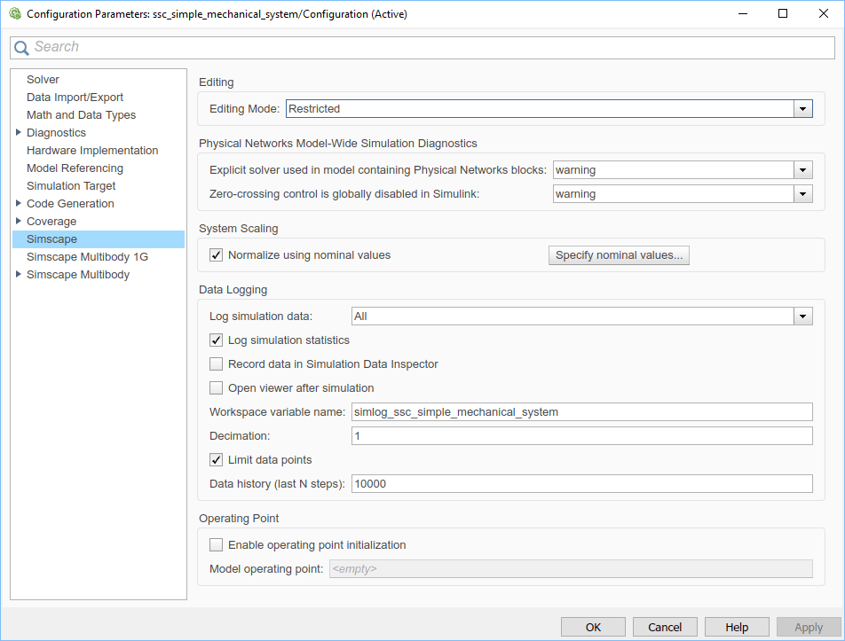Maximize the Configuration Parameters window

pos(783,13)
